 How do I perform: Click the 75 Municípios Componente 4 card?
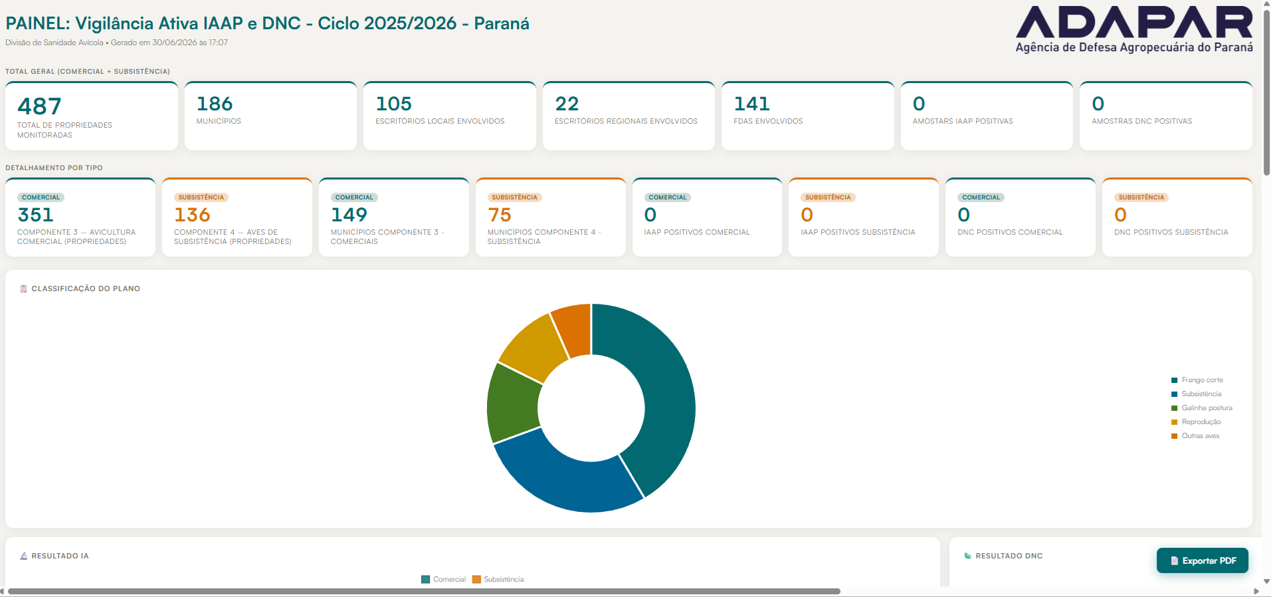(x=551, y=217)
